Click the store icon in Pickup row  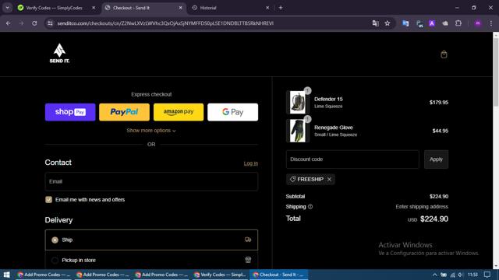click(248, 260)
